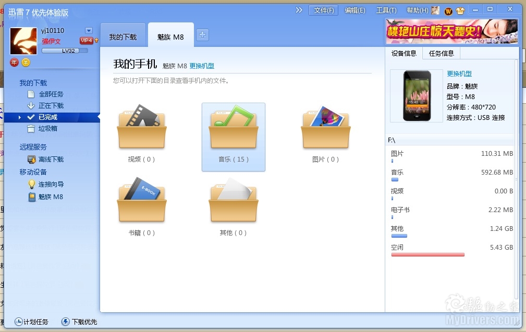Click the 强伊文 nickname text
The image size is (526, 332).
point(51,41)
